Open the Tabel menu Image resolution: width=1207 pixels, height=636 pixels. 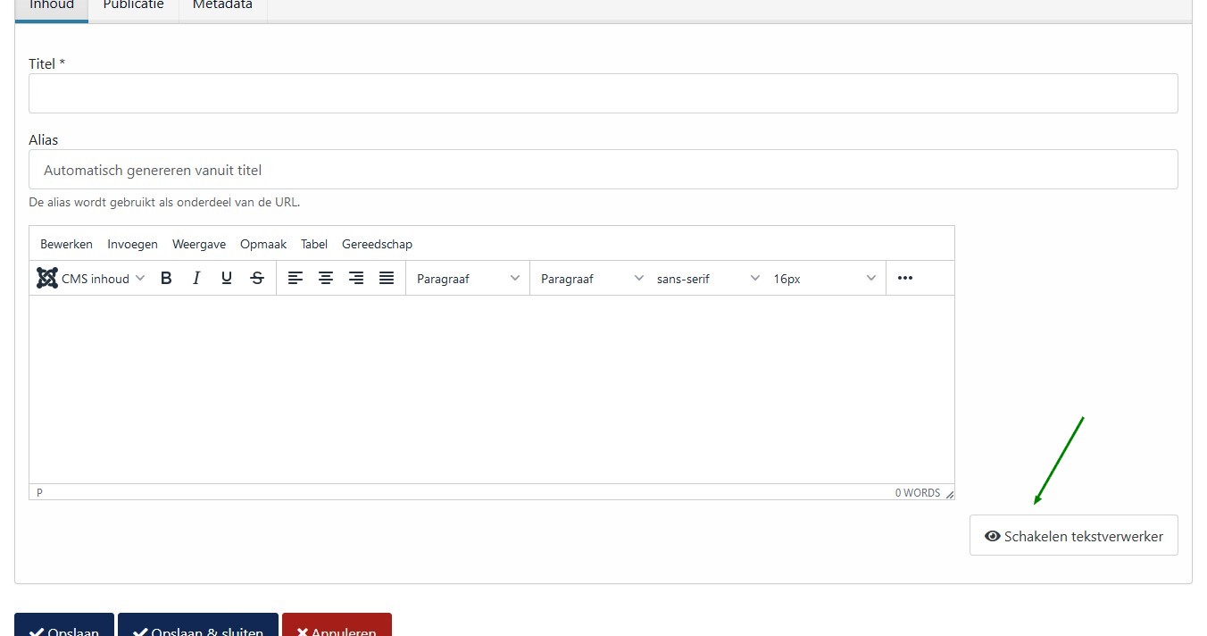[314, 244]
